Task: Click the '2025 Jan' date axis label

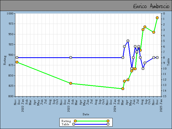Action: pos(161,105)
